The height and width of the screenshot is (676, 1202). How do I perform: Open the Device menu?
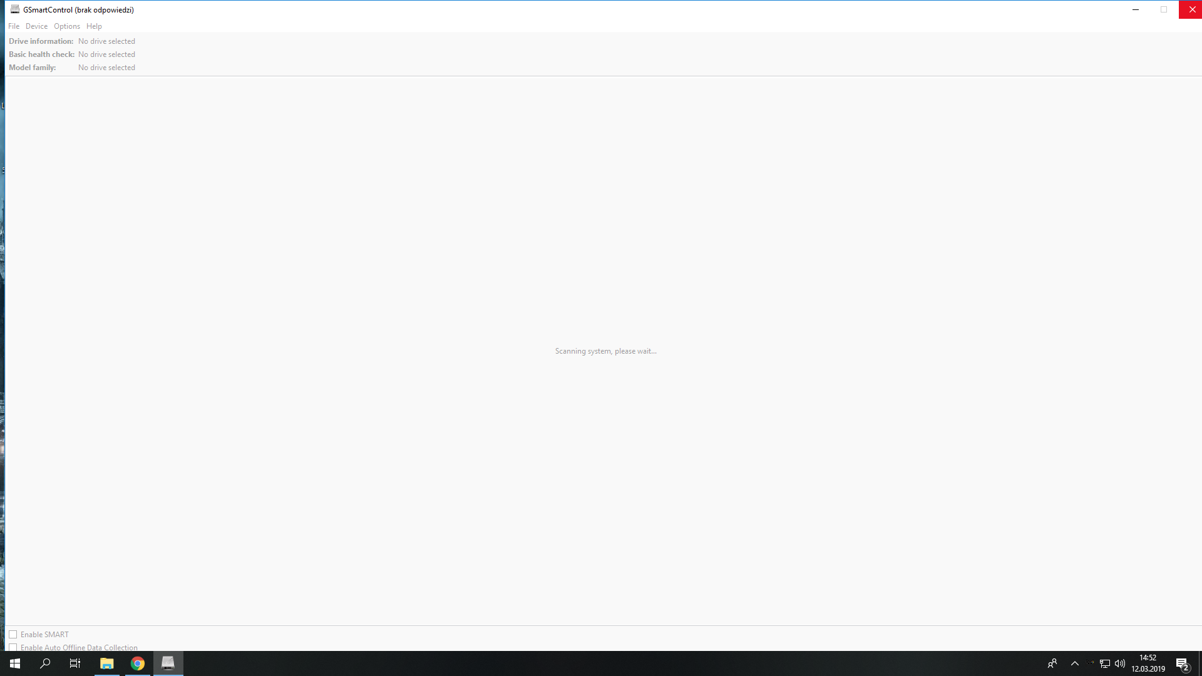click(36, 26)
